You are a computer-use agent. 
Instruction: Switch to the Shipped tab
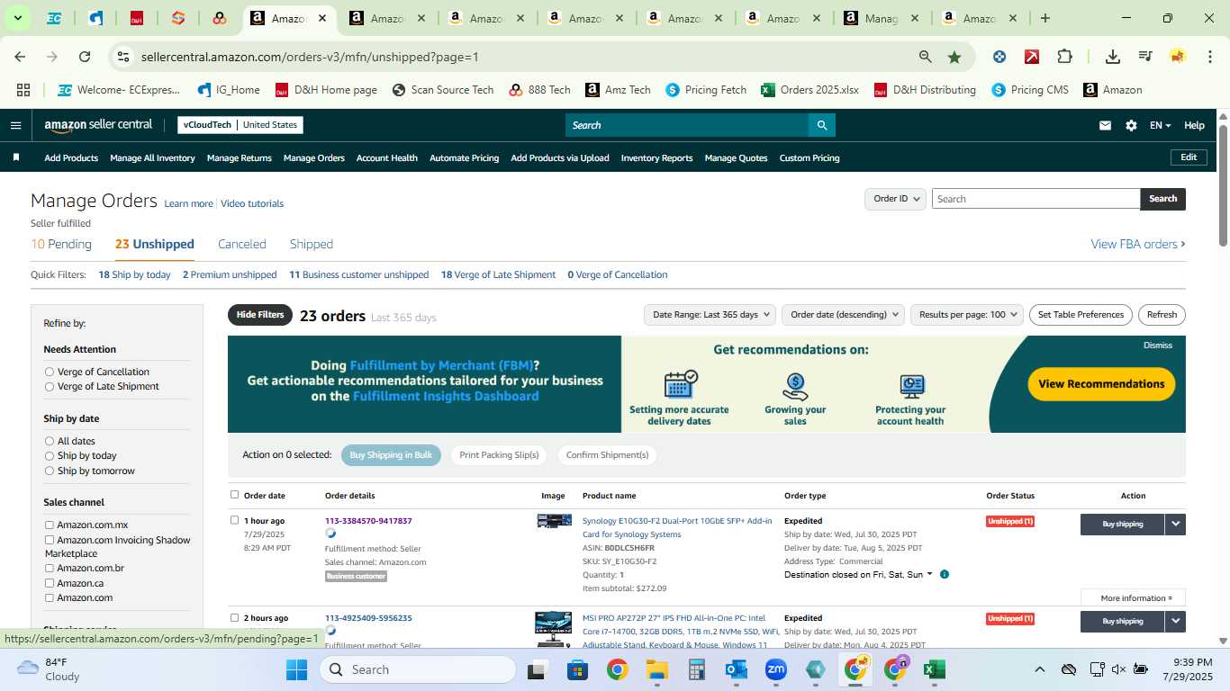click(x=312, y=244)
